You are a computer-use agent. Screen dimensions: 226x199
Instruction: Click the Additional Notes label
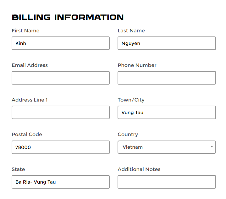[x=139, y=169]
